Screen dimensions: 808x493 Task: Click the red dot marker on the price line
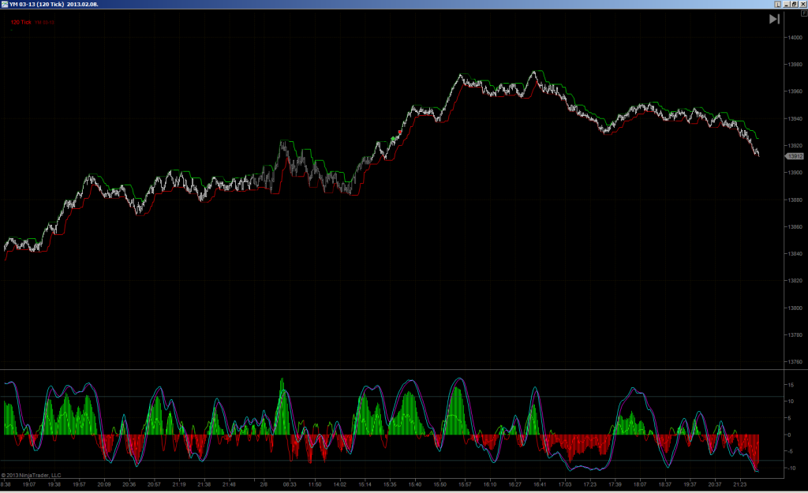point(400,133)
